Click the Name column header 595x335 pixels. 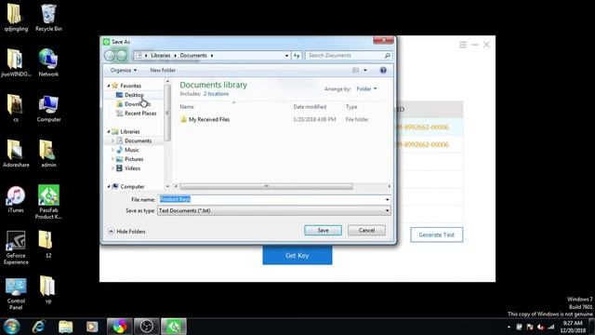[x=186, y=107]
